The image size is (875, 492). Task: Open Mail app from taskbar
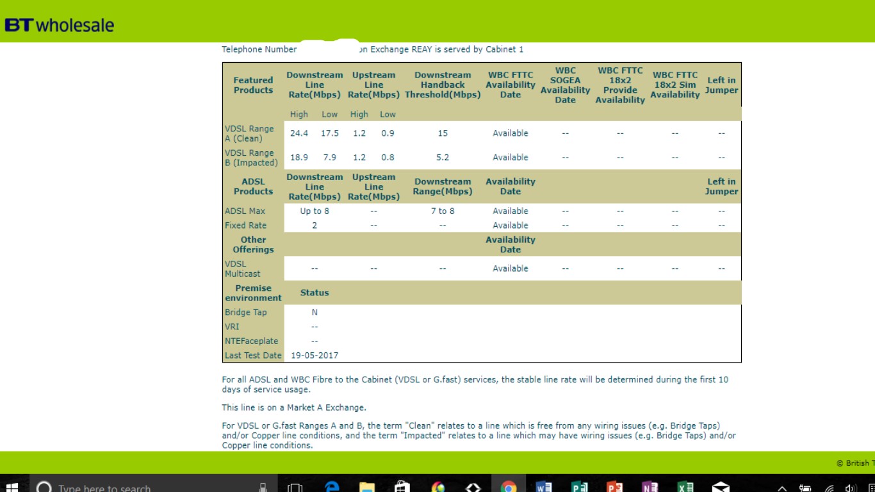721,487
